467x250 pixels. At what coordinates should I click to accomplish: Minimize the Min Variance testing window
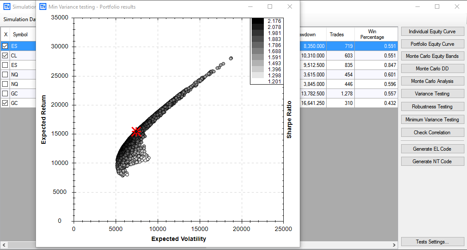(250, 6)
